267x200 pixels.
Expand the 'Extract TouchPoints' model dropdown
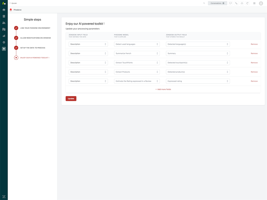[x=137, y=63]
